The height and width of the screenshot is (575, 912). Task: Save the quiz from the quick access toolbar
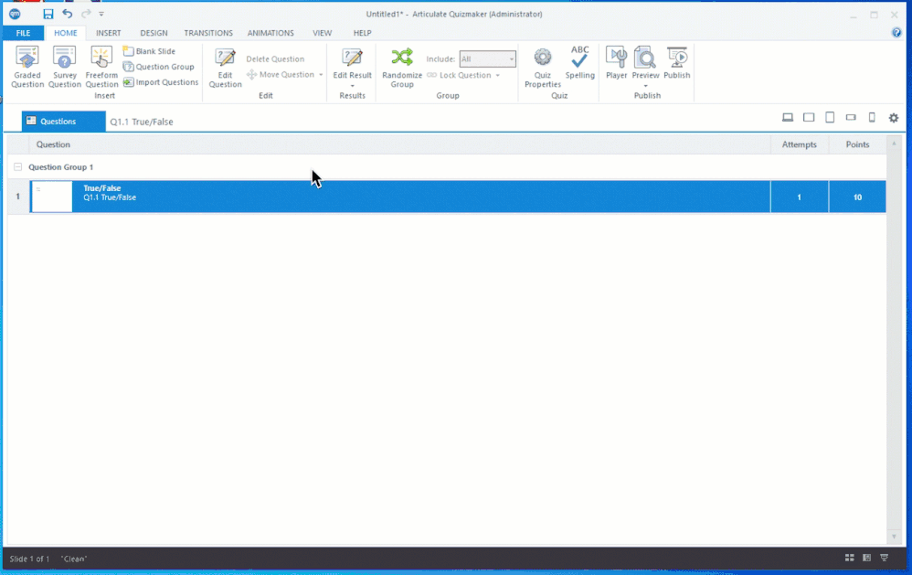coord(48,14)
